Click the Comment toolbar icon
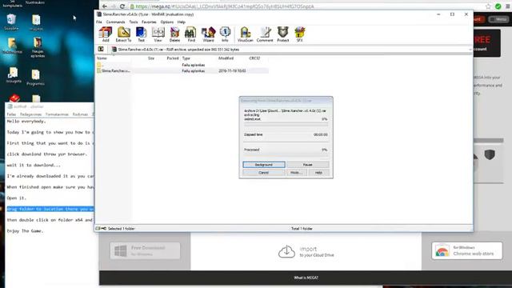 pos(265,34)
